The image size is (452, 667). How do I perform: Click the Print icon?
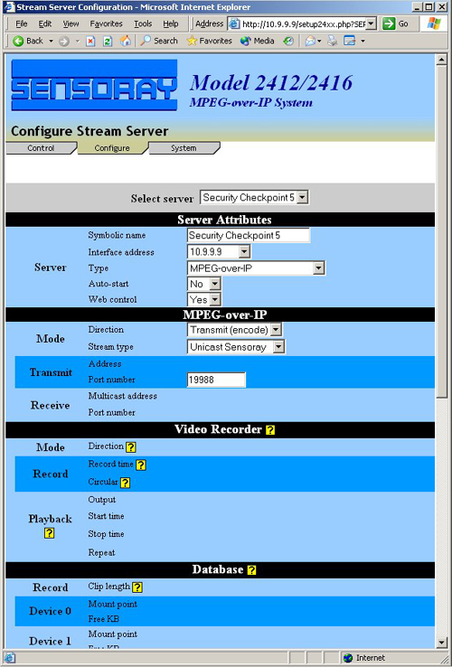333,41
